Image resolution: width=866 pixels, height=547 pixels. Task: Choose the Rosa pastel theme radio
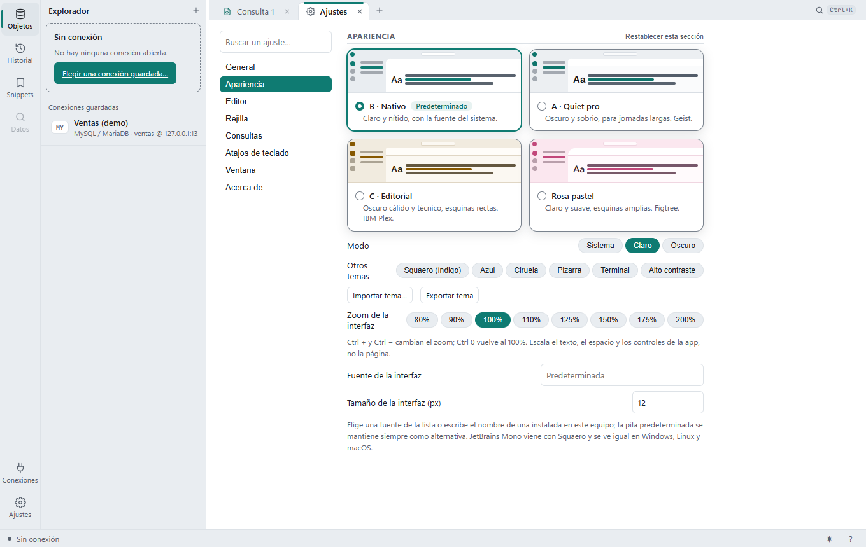pyautogui.click(x=542, y=196)
